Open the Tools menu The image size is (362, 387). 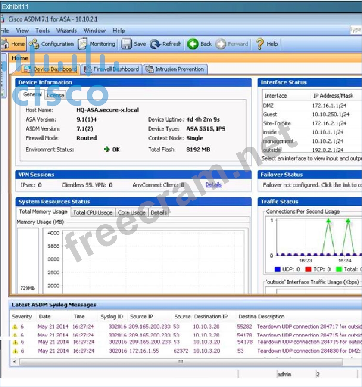coord(42,31)
